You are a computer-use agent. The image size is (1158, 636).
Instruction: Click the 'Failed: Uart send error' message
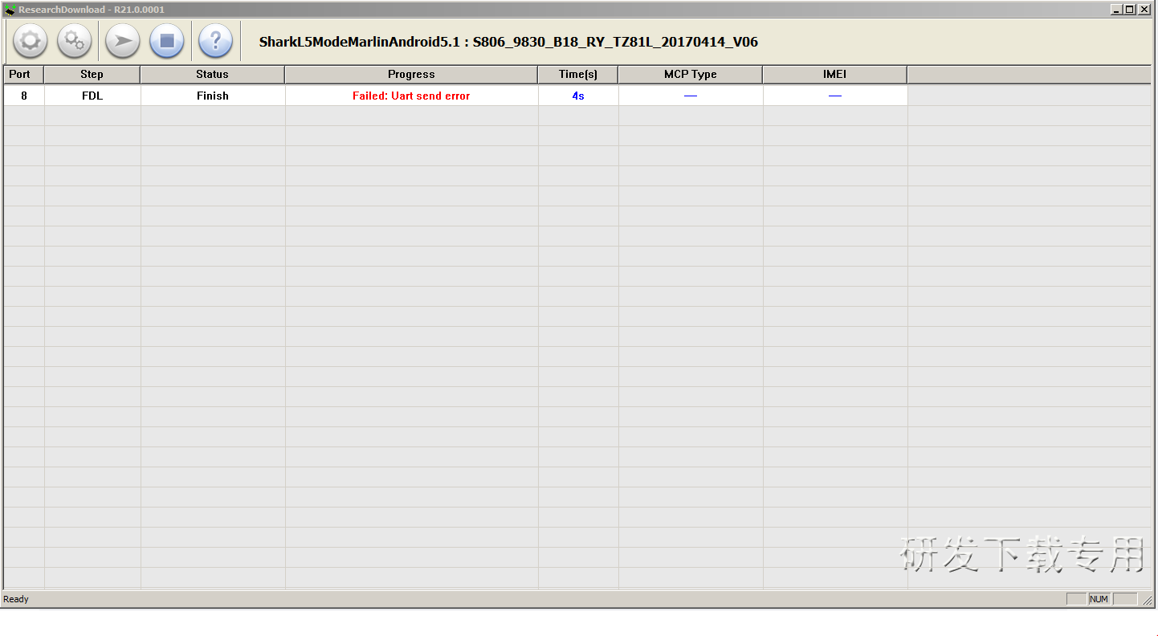(411, 96)
